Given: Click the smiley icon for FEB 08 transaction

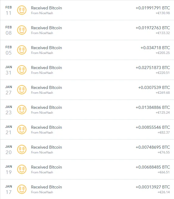Looking at the screenshot, I should (22, 30).
